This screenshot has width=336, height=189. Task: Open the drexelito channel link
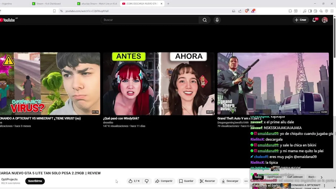[108, 123]
